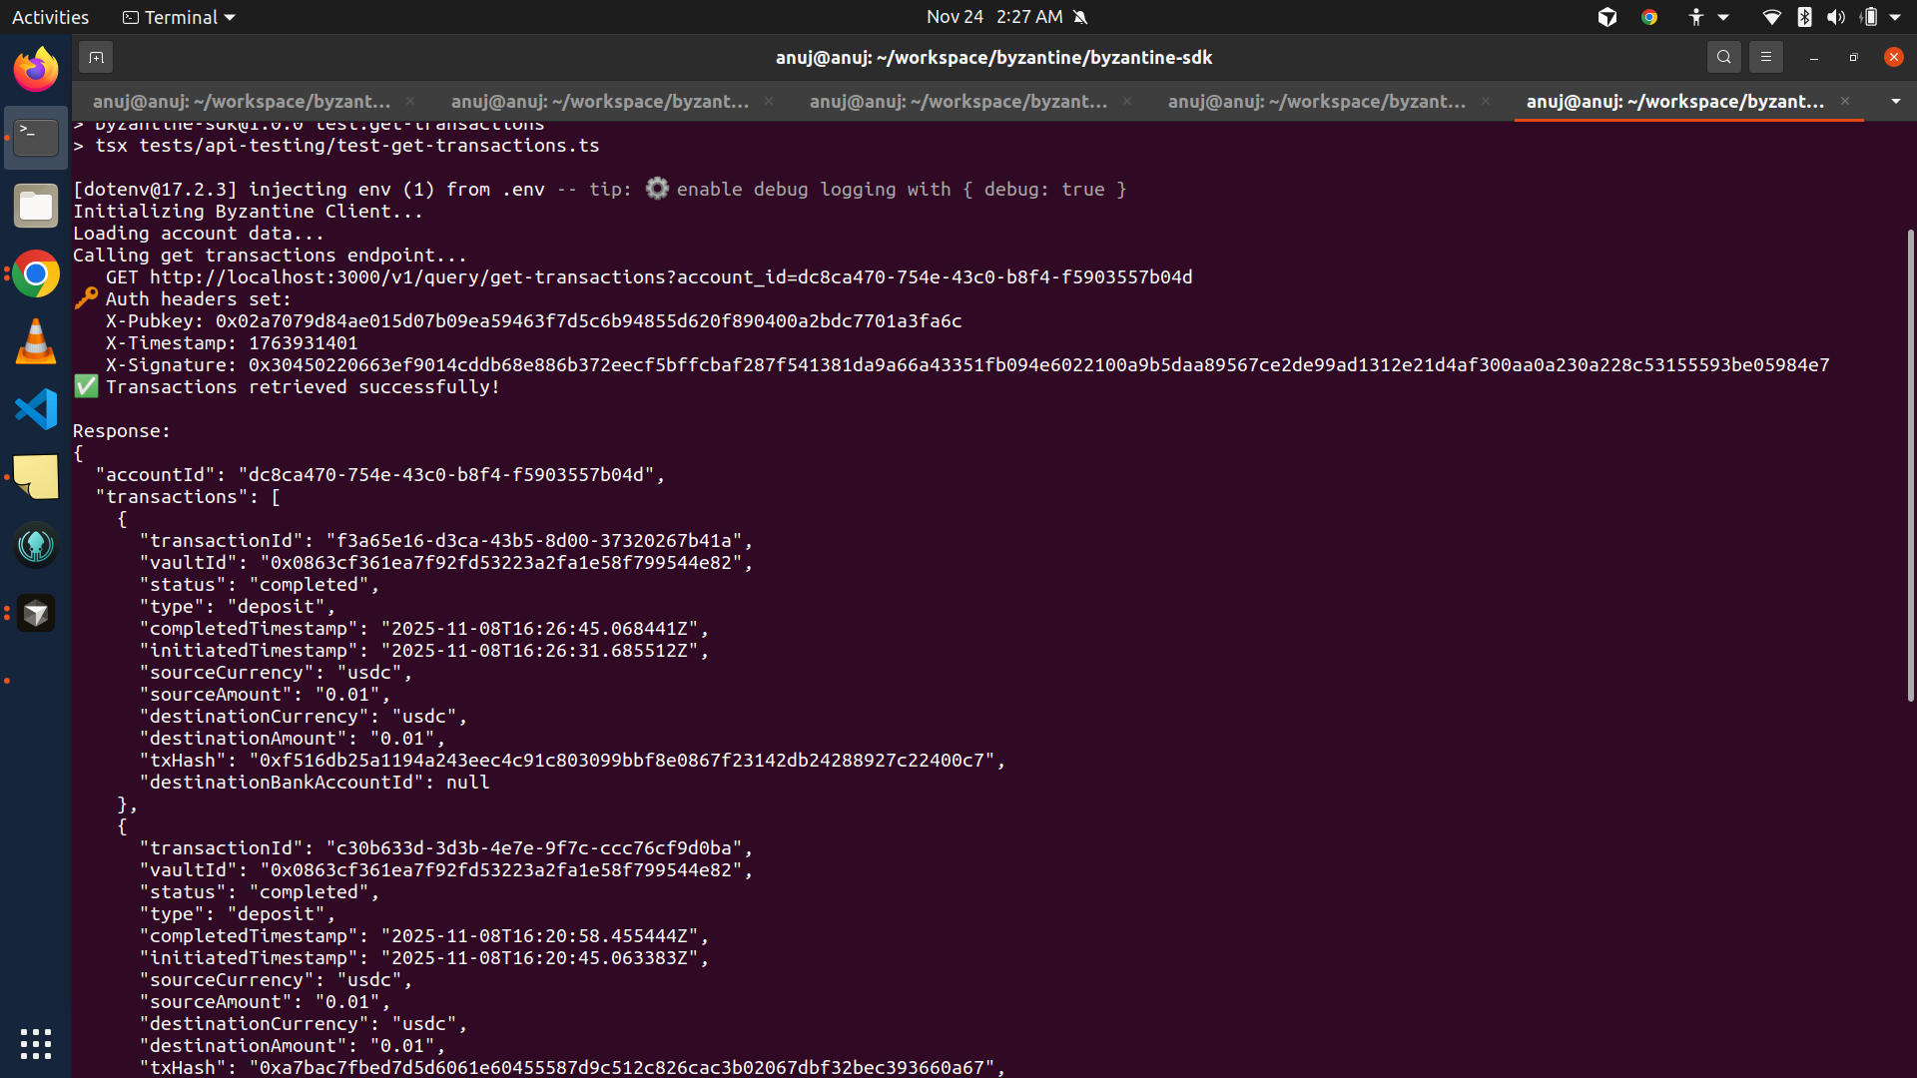
Task: Open the Terminal app menu dropdown
Action: tap(179, 17)
